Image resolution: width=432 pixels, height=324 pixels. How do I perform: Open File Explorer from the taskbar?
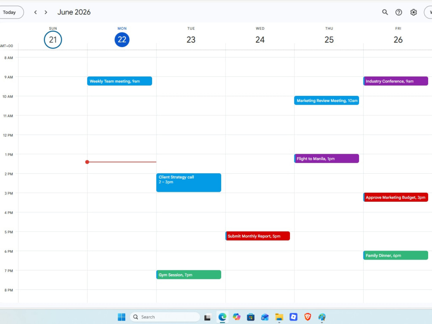[x=279, y=317]
